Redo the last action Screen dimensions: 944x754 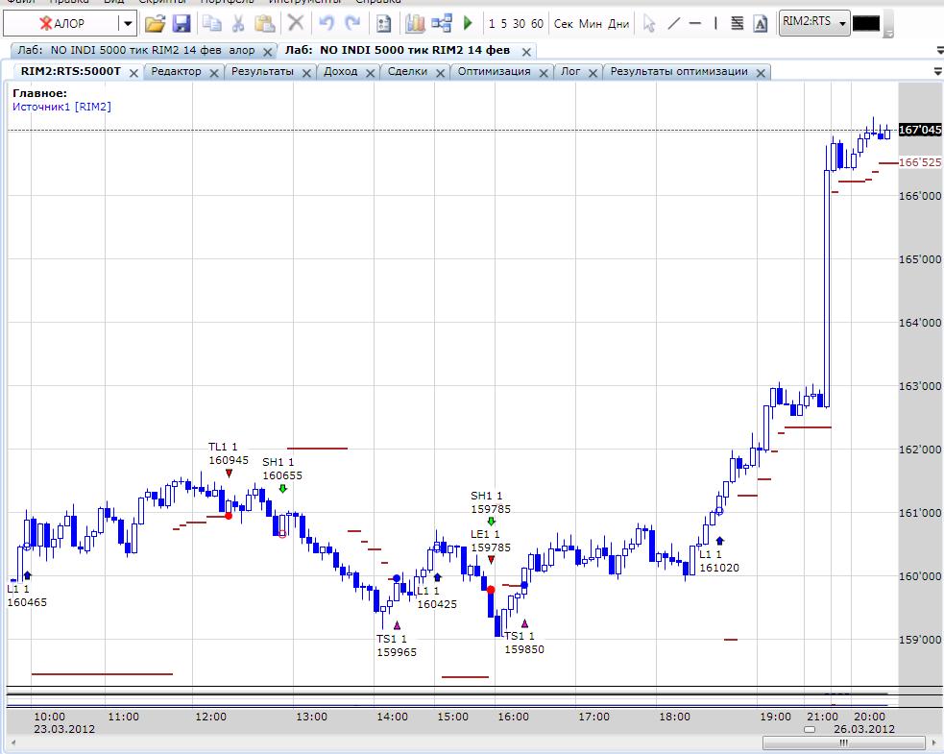pyautogui.click(x=352, y=23)
